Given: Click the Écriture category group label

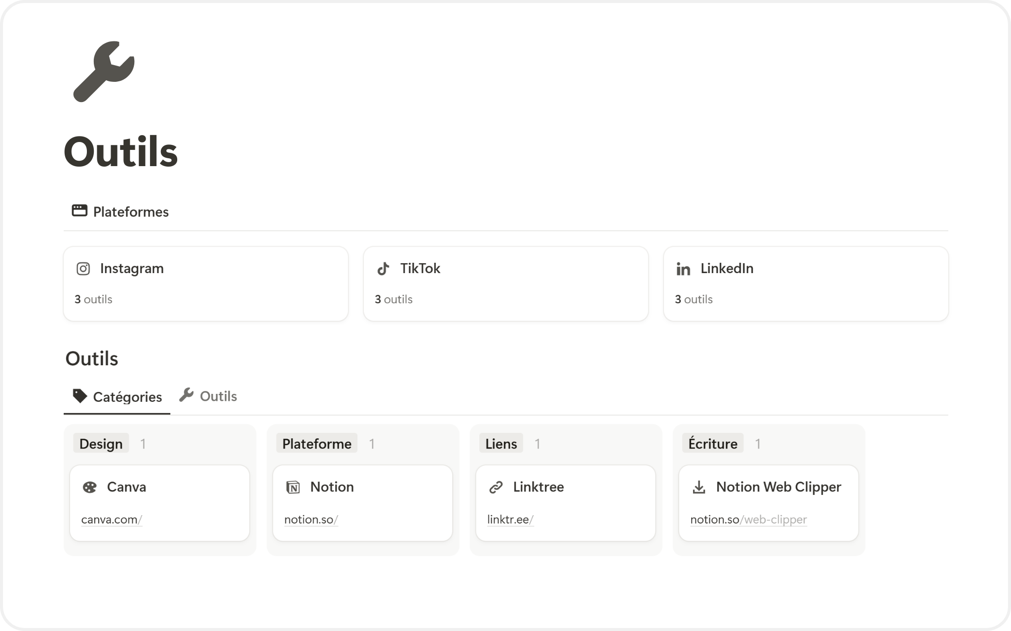Looking at the screenshot, I should (712, 444).
